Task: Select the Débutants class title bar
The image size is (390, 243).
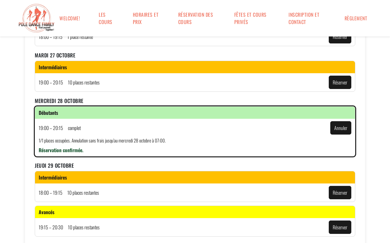Action: (195, 113)
